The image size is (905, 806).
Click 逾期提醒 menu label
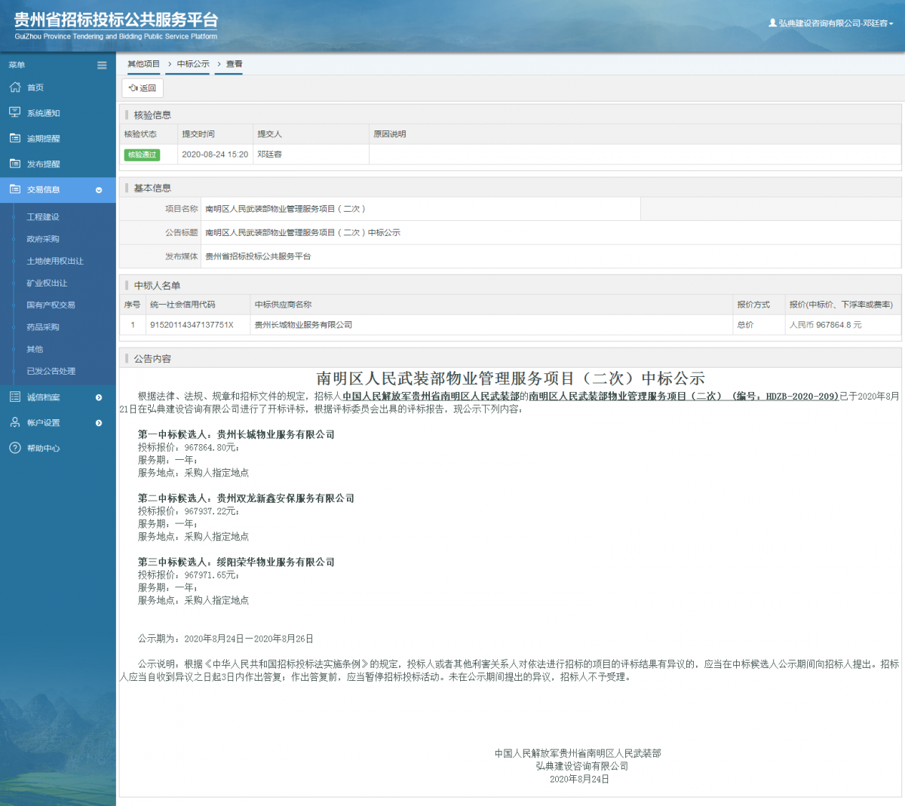[x=44, y=139]
